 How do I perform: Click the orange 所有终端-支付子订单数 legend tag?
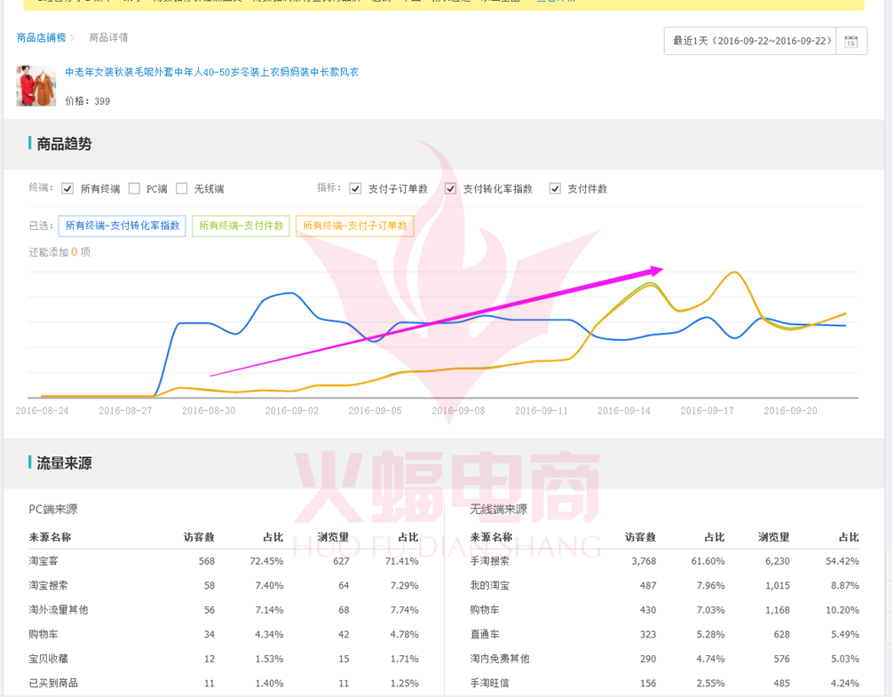tap(355, 226)
